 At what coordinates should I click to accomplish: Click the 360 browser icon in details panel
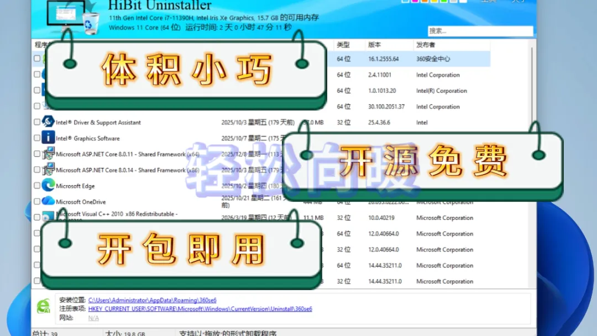pyautogui.click(x=44, y=306)
